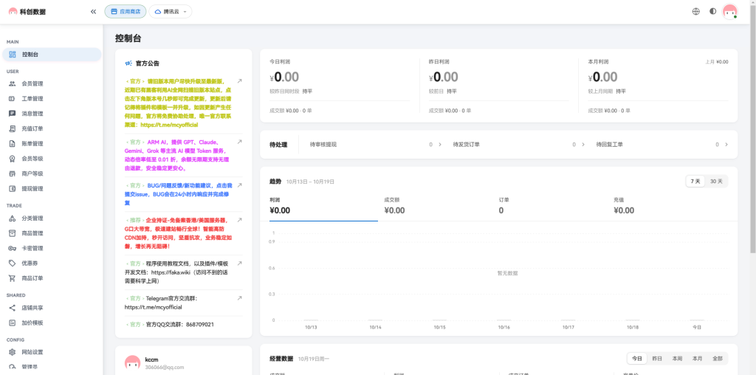Click the 消息管理 chat icon
Image resolution: width=756 pixels, height=375 pixels.
pyautogui.click(x=13, y=114)
